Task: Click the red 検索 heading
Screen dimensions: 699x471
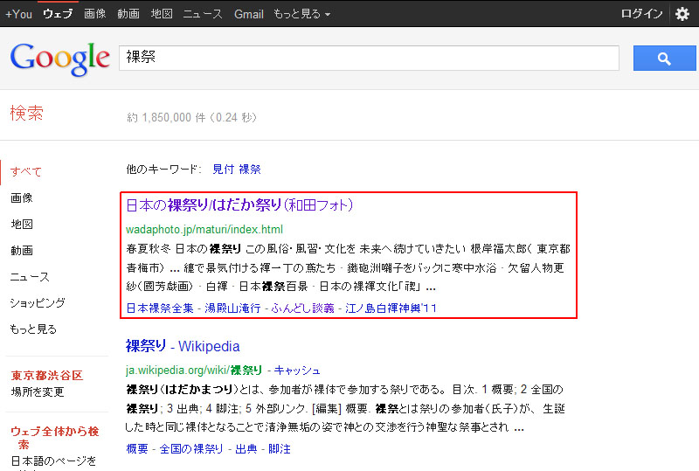Action: point(27,114)
